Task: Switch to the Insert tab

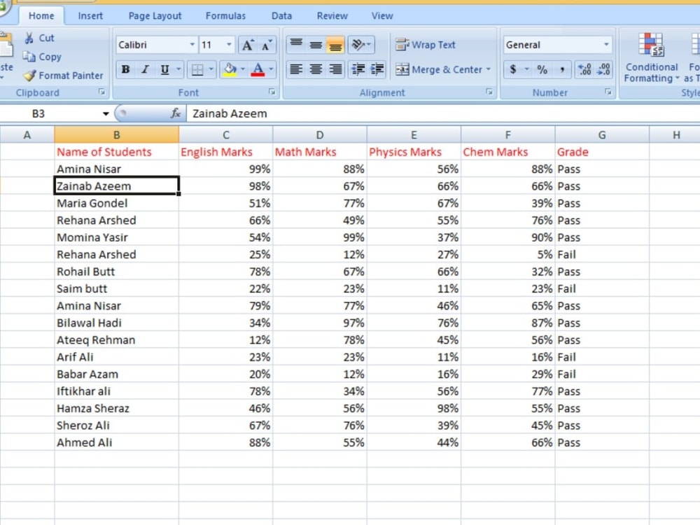Action: tap(90, 16)
